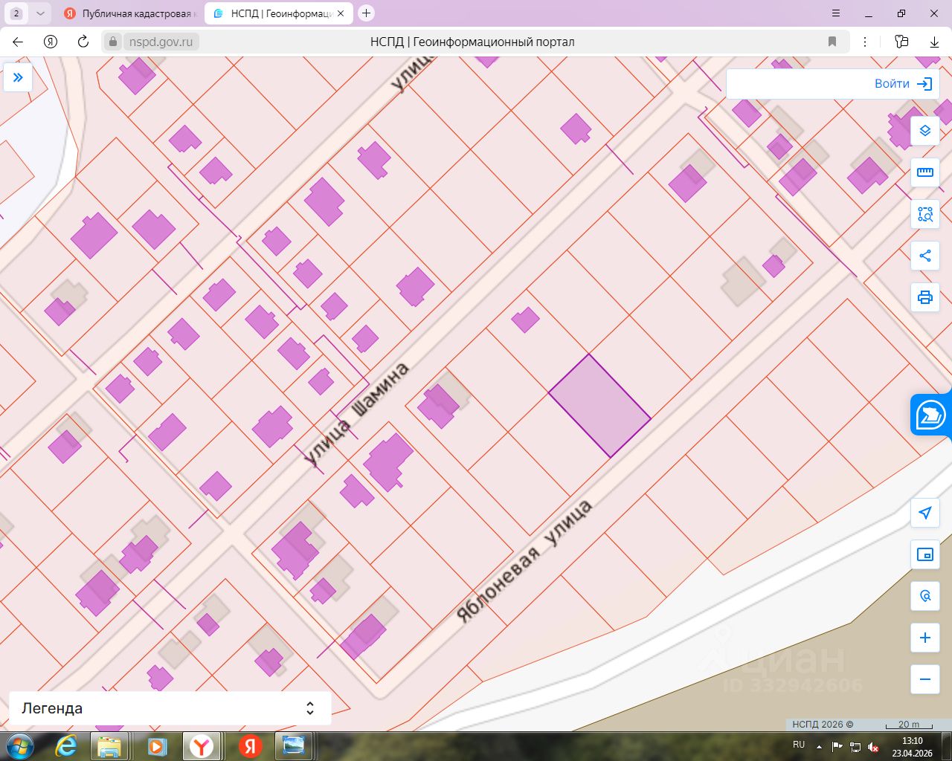952x761 pixels.
Task: Expand the Легенда panel
Action: point(170,708)
